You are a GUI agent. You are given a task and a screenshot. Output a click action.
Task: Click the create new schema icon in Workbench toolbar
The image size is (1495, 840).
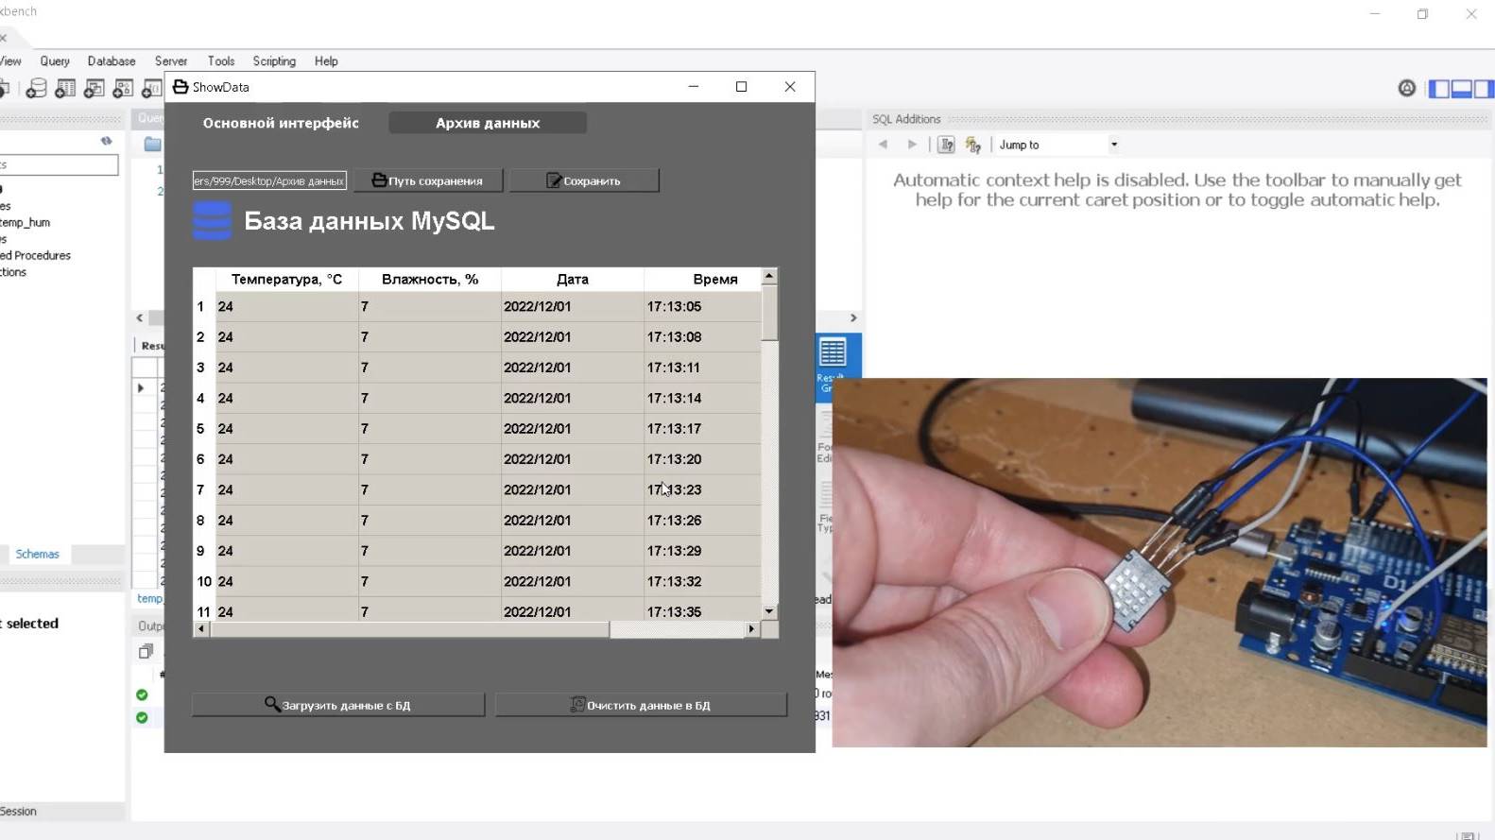click(x=36, y=89)
